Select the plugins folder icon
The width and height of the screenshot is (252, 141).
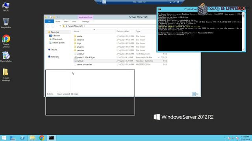pos(75,47)
